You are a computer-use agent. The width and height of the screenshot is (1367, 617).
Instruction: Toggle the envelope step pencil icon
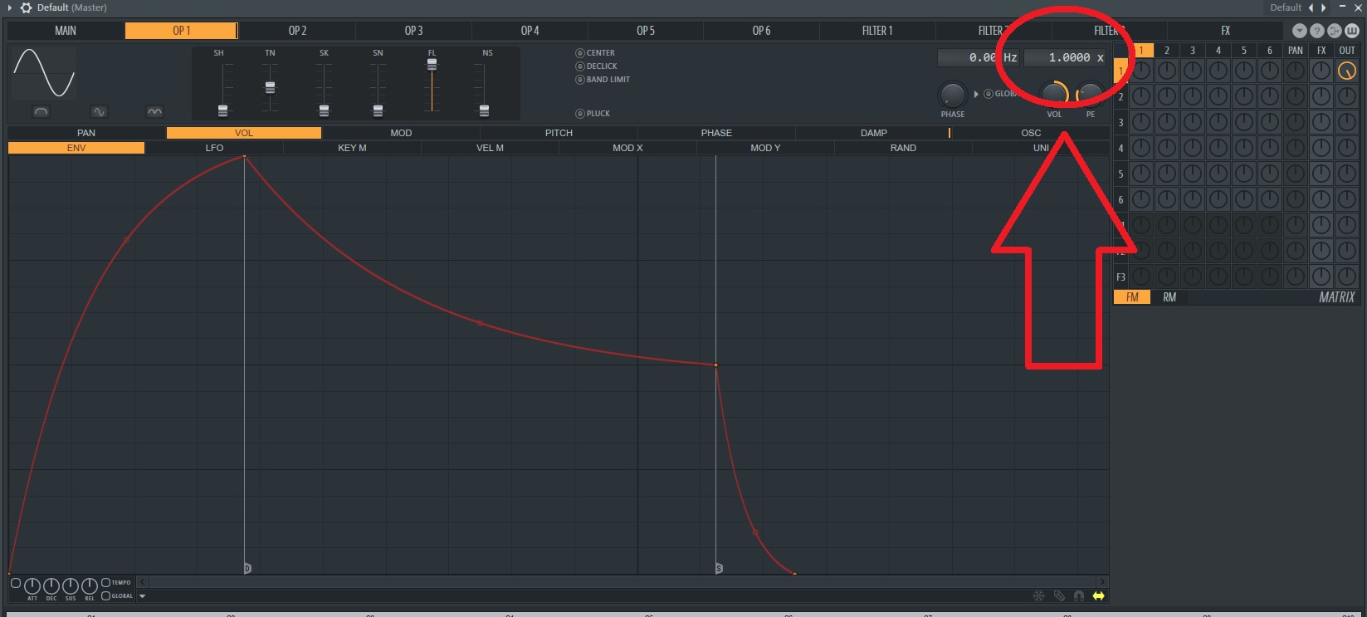coord(1059,595)
